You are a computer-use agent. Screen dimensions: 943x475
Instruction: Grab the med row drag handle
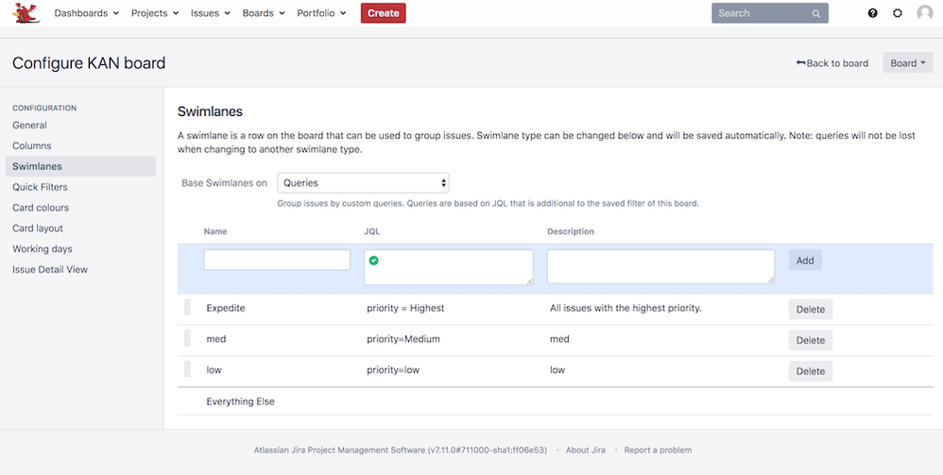[187, 338]
